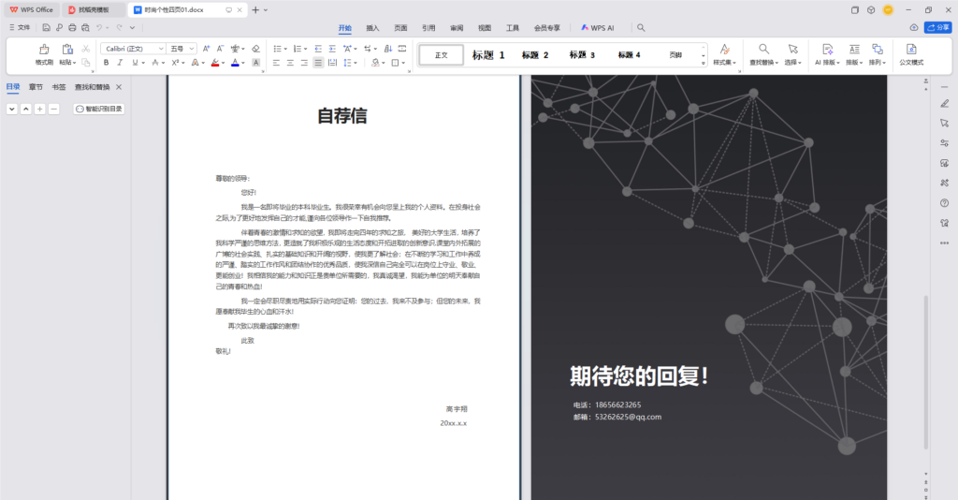The height and width of the screenshot is (500, 958).
Task: Switch to the Insert (插入) ribbon tab
Action: 372,28
